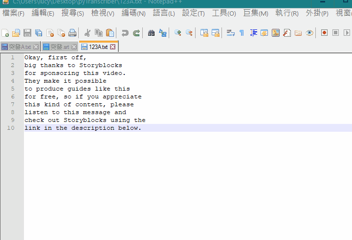Viewport: 352px width, 240px height.
Task: Select the 123A.txt tab
Action: (x=98, y=47)
